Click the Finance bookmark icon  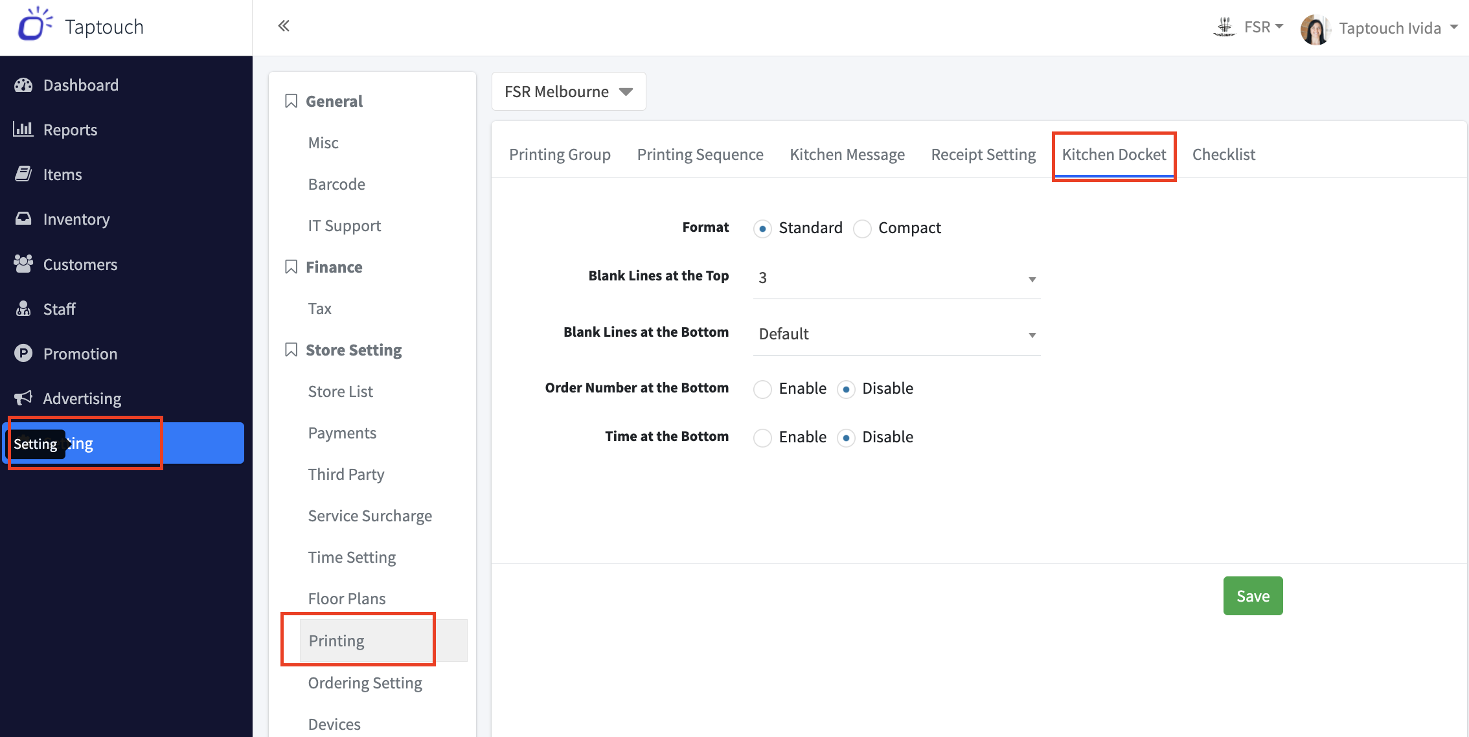(x=291, y=267)
